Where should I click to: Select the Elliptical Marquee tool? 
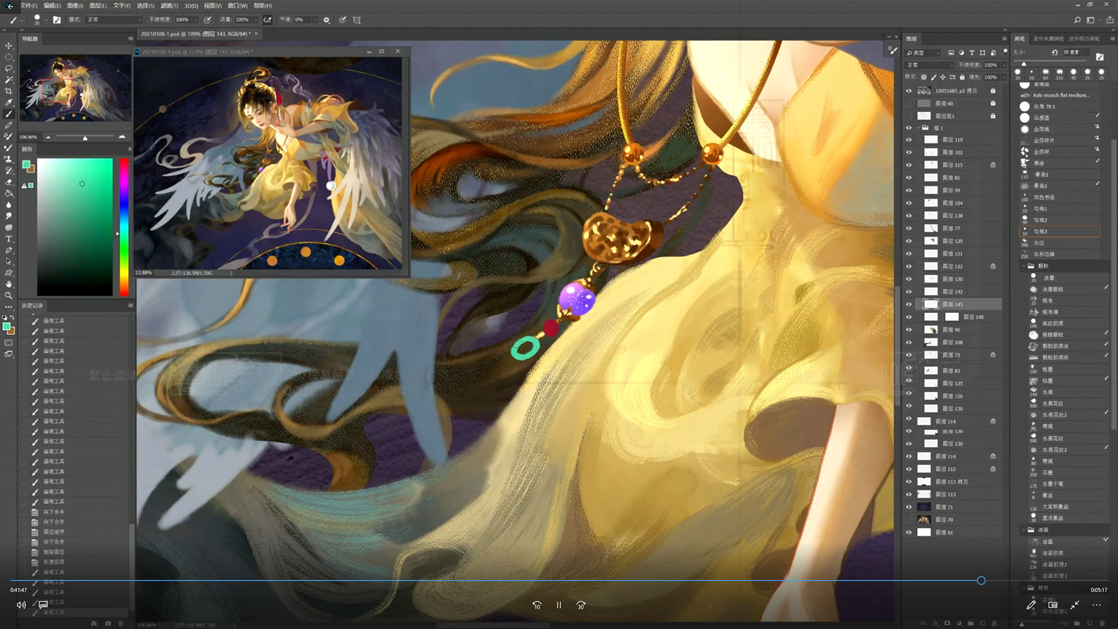point(9,57)
